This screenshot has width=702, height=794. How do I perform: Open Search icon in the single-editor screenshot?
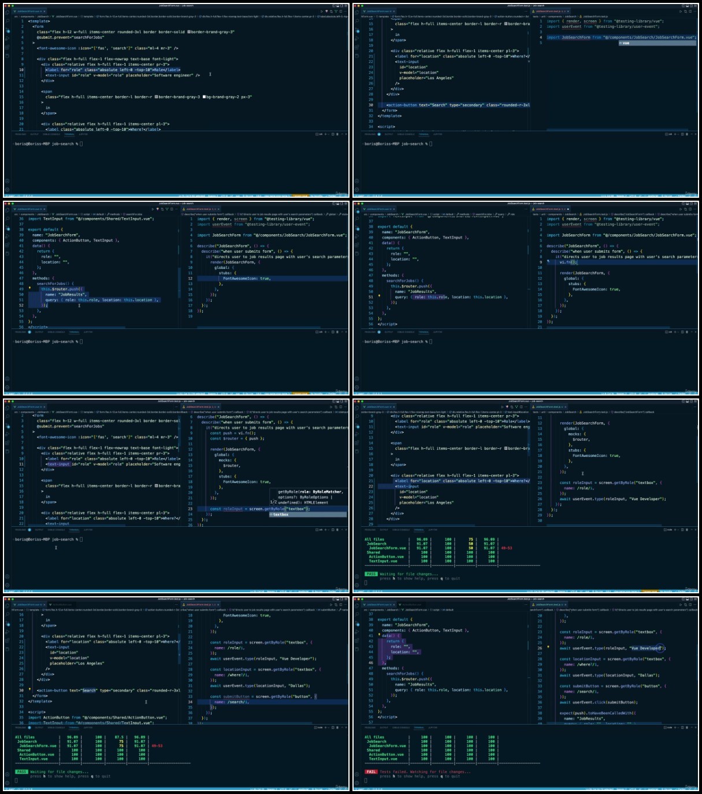[7, 21]
